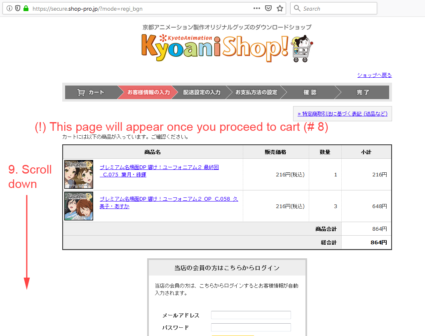Click the site information icon in address bar
This screenshot has width=425, height=336.
[x=9, y=8]
